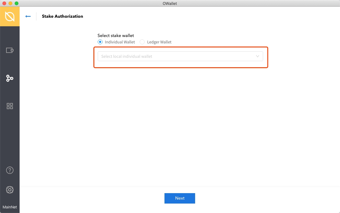The height and width of the screenshot is (213, 340).
Task: Expand the wallet list via the chevron arrow
Action: [257, 56]
